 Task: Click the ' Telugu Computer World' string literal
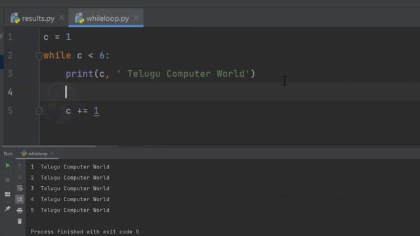[183, 73]
